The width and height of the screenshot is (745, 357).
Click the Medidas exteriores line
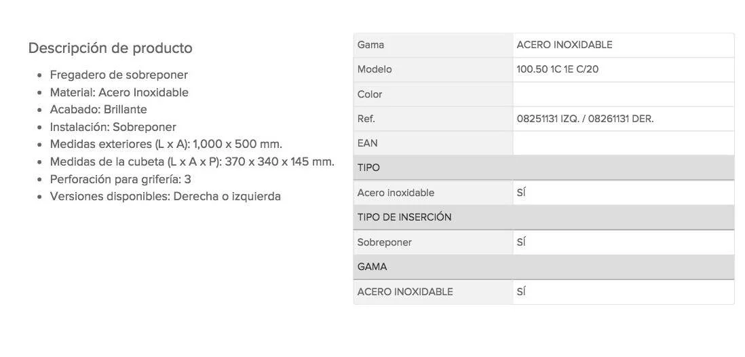pos(166,144)
